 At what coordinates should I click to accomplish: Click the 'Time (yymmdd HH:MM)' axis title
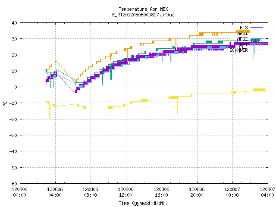pyautogui.click(x=143, y=203)
